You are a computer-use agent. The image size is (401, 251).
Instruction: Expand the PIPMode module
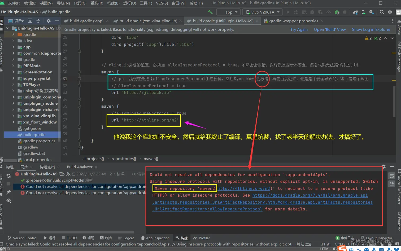(13, 66)
